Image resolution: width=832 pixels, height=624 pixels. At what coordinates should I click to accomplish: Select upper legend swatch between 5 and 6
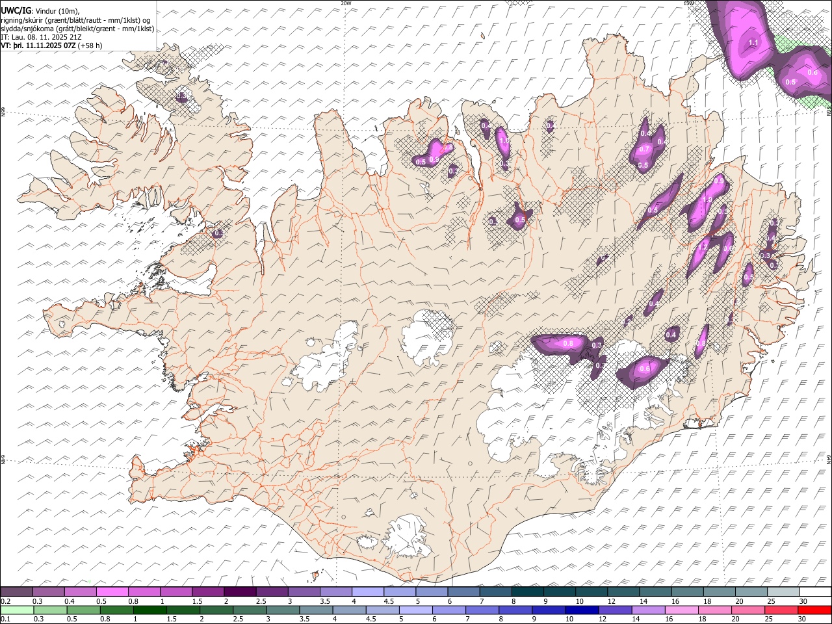point(431,592)
